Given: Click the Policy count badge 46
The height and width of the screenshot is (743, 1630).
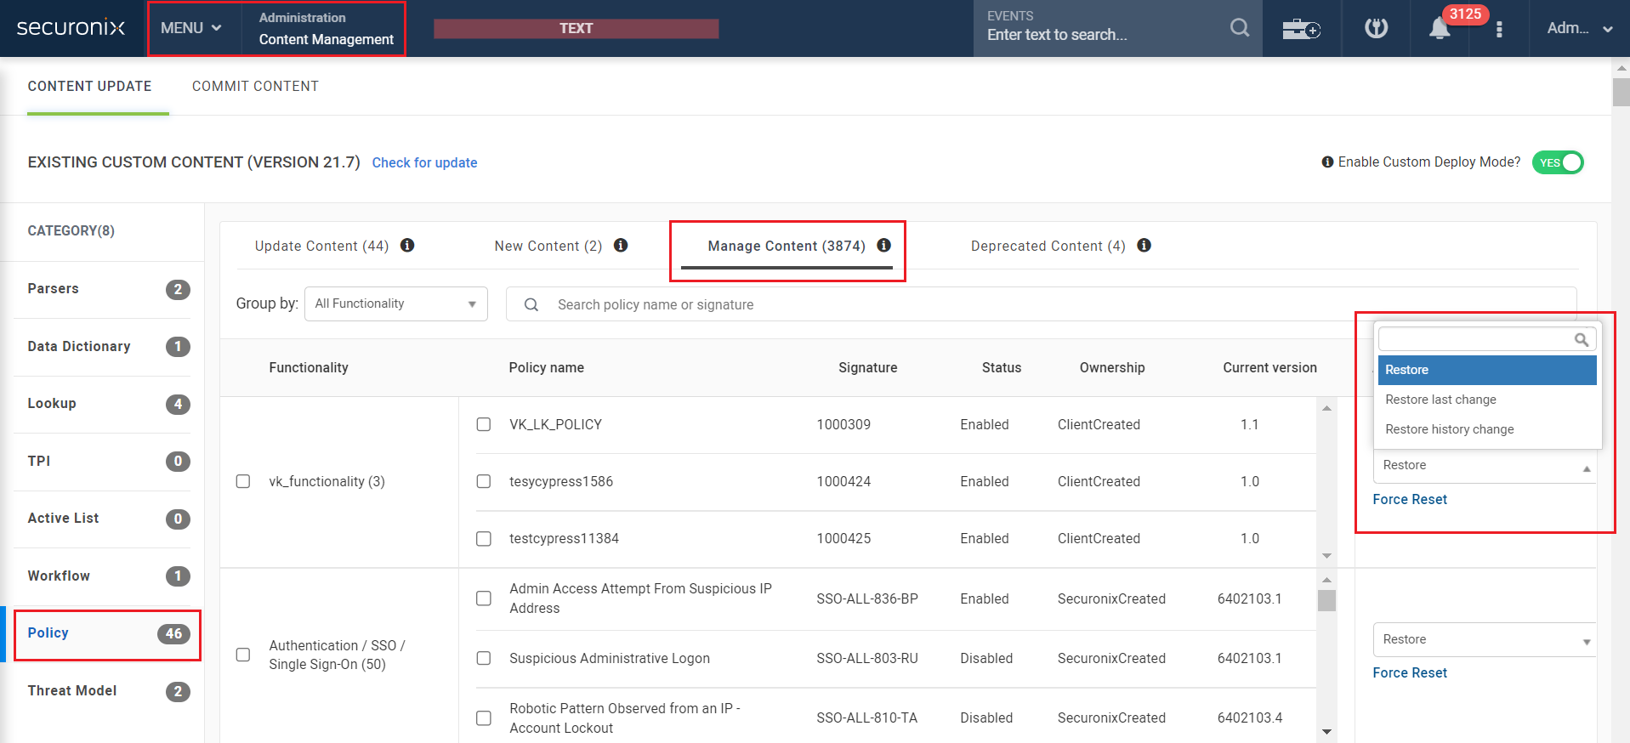Looking at the screenshot, I should (x=173, y=633).
